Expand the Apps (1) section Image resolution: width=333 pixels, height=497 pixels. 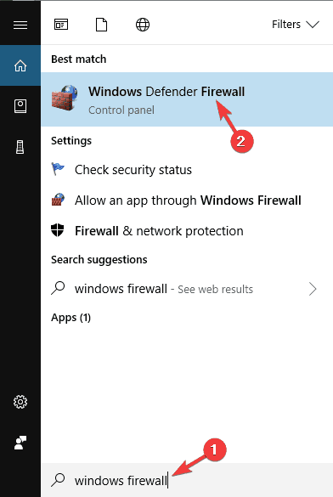click(71, 318)
